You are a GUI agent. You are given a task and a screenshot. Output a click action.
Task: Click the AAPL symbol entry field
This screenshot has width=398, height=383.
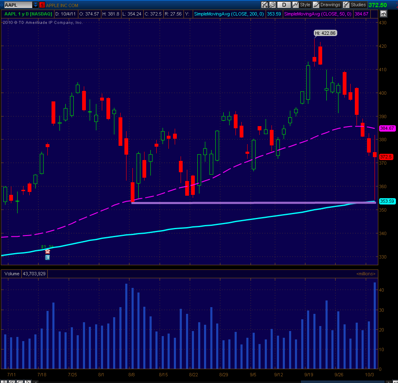tap(18, 5)
